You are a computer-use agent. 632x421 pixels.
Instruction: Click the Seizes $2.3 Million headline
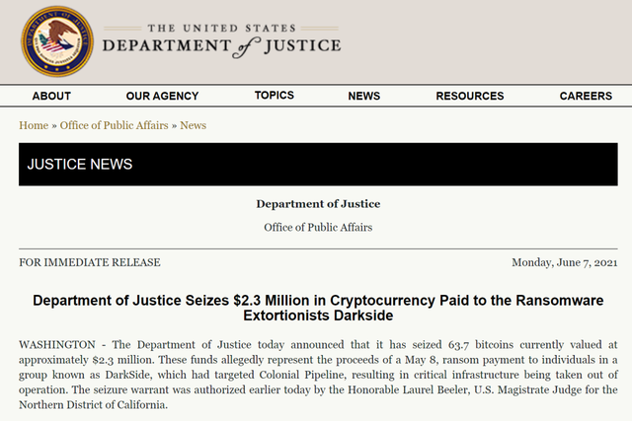[318, 308]
